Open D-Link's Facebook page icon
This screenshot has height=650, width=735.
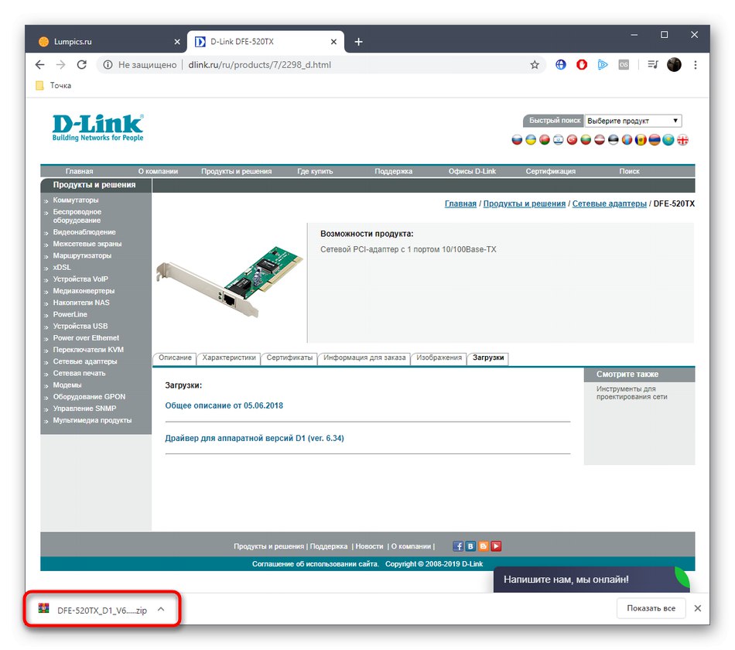click(x=458, y=546)
